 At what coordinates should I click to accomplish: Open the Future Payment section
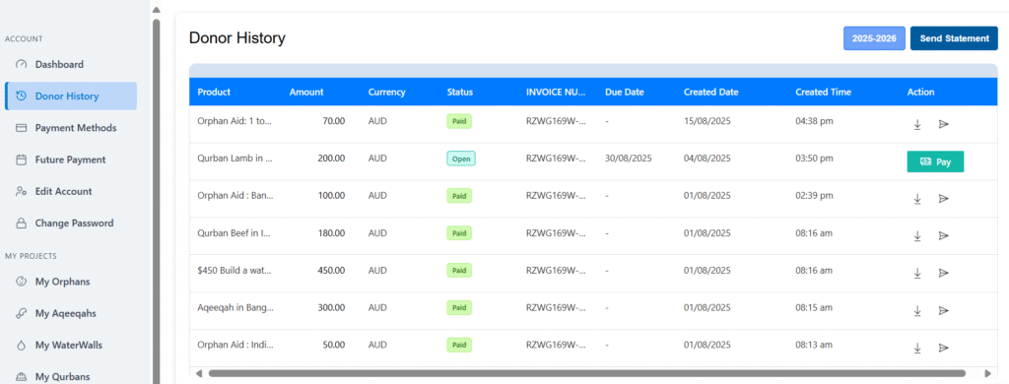coord(71,160)
